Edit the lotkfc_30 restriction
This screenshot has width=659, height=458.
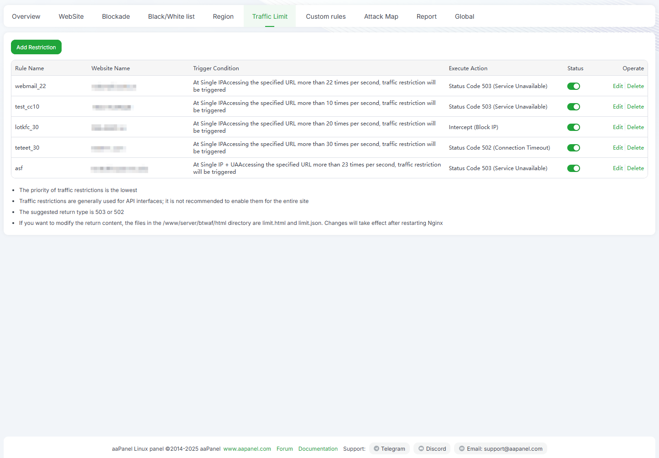[x=617, y=127]
